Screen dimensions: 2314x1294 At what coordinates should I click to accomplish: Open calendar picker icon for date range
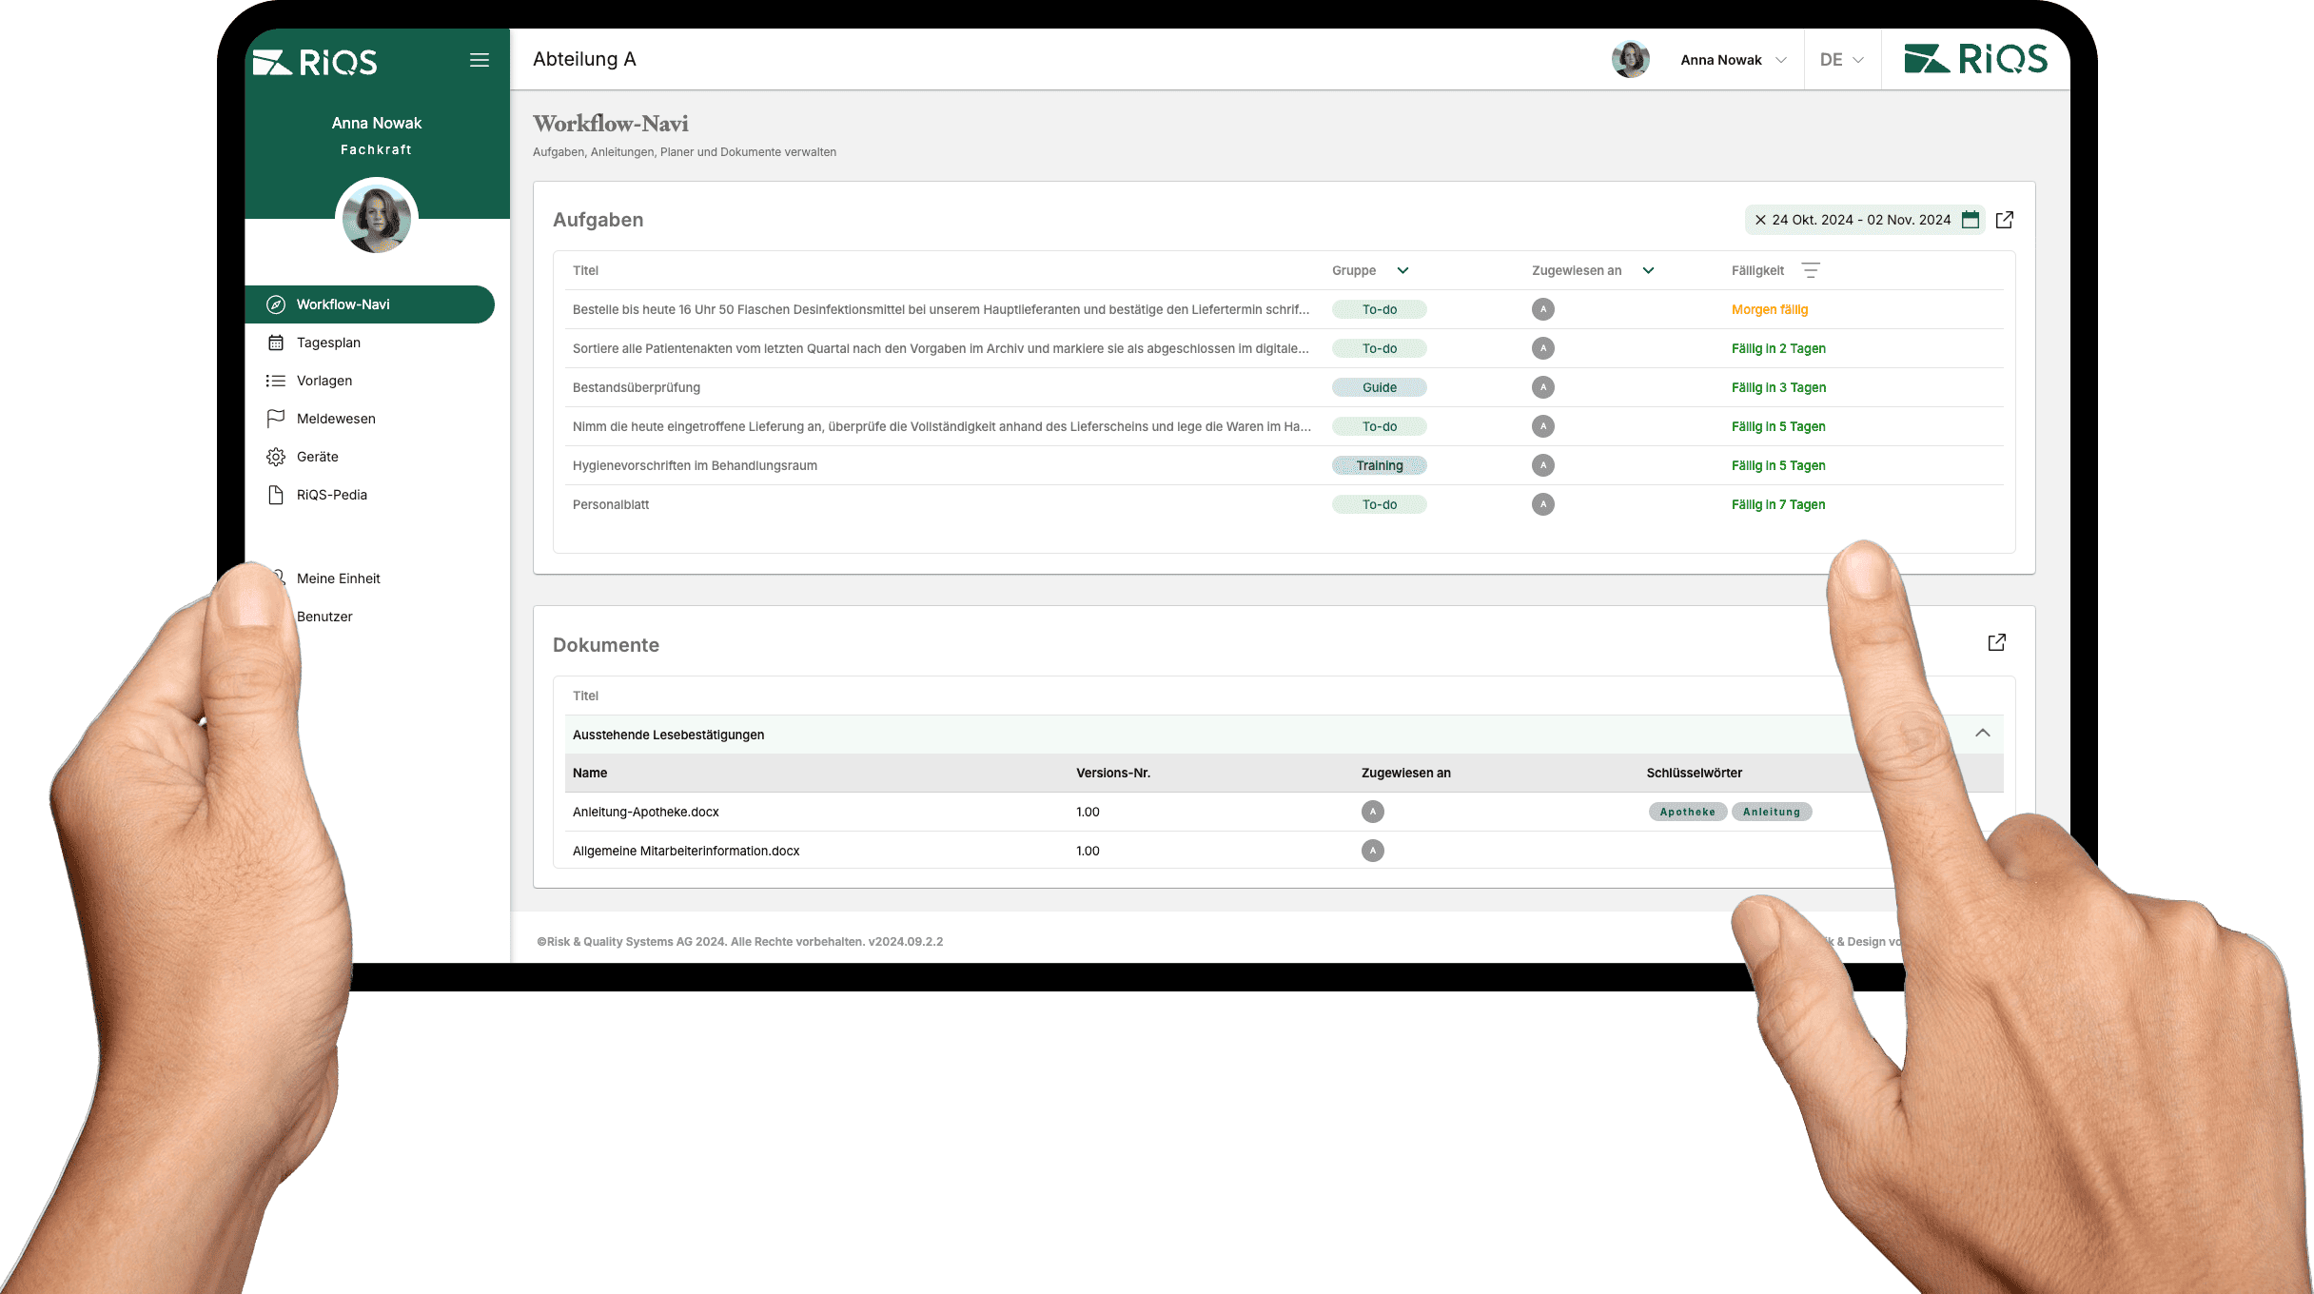point(1971,220)
